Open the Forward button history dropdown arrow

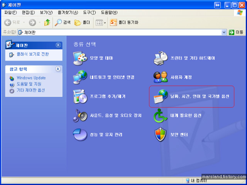click(39, 23)
